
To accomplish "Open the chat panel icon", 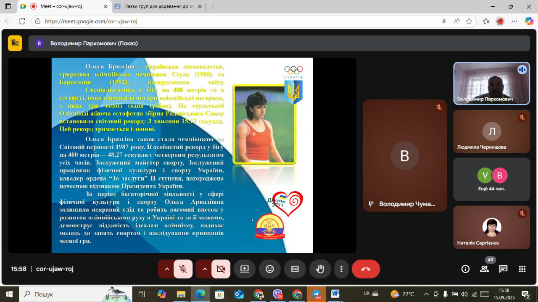I will (503, 269).
